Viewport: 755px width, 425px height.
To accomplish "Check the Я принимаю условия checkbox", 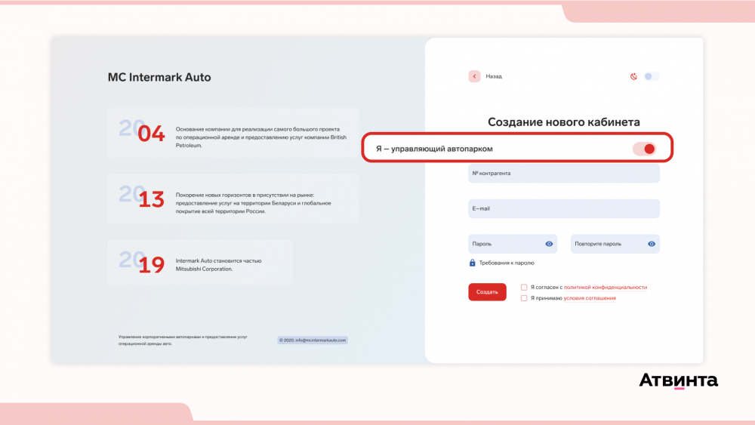I will (524, 298).
